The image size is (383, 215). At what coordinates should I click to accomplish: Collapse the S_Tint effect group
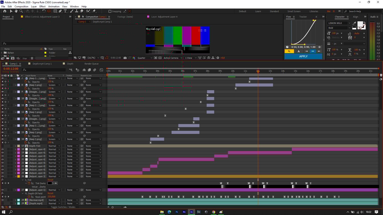click(x=23, y=180)
